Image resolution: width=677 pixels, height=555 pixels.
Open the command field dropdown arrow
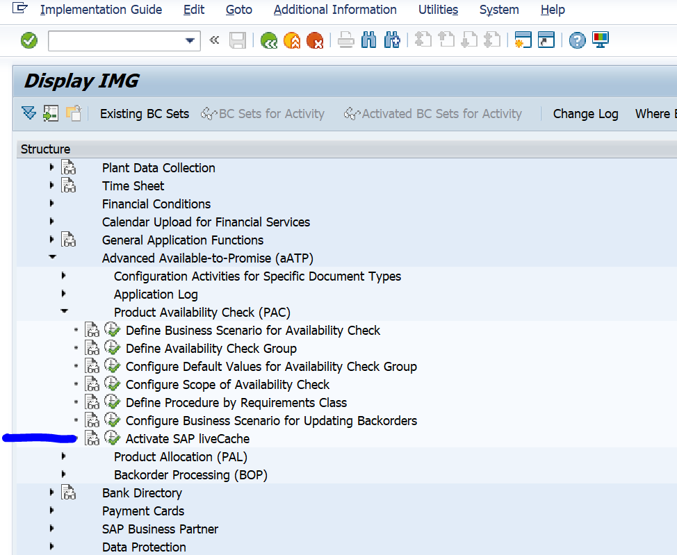tap(190, 40)
